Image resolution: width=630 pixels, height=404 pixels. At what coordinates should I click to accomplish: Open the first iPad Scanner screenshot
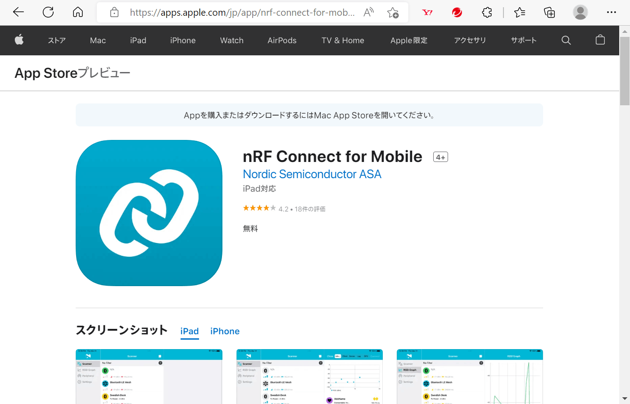pyautogui.click(x=149, y=376)
